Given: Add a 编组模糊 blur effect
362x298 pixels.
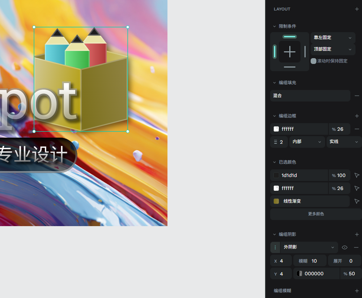Looking at the screenshot, I should pos(357,291).
